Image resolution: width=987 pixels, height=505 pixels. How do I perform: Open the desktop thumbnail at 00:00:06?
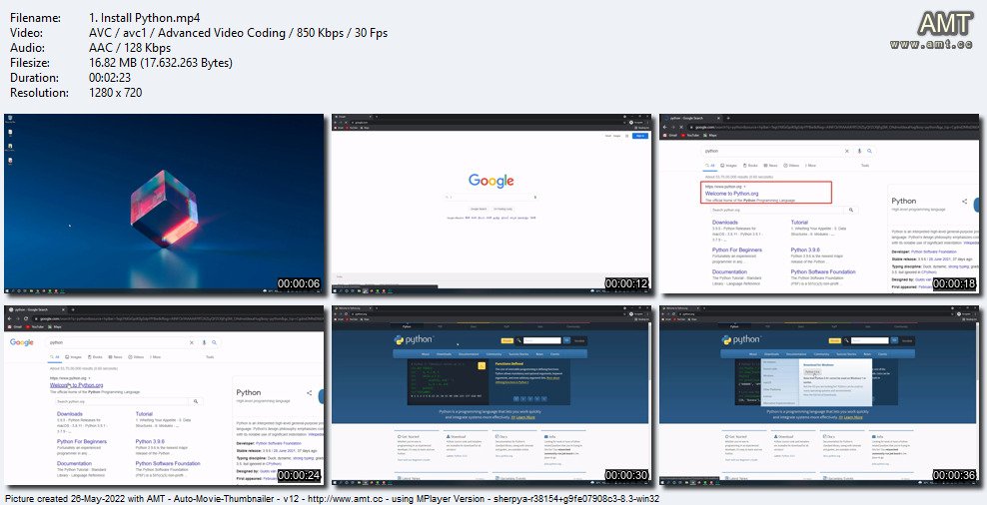point(164,204)
